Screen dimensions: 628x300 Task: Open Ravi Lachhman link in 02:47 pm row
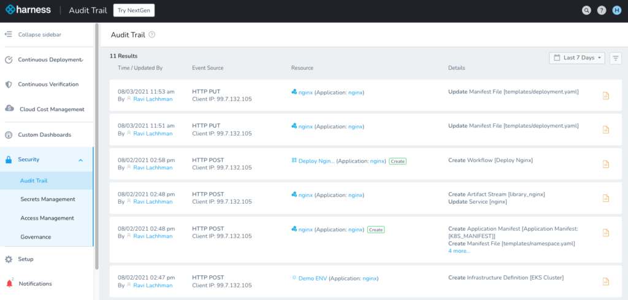click(x=153, y=285)
